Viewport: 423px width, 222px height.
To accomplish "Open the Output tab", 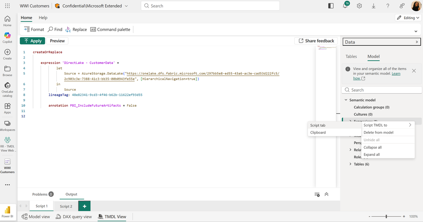I will pyautogui.click(x=71, y=194).
